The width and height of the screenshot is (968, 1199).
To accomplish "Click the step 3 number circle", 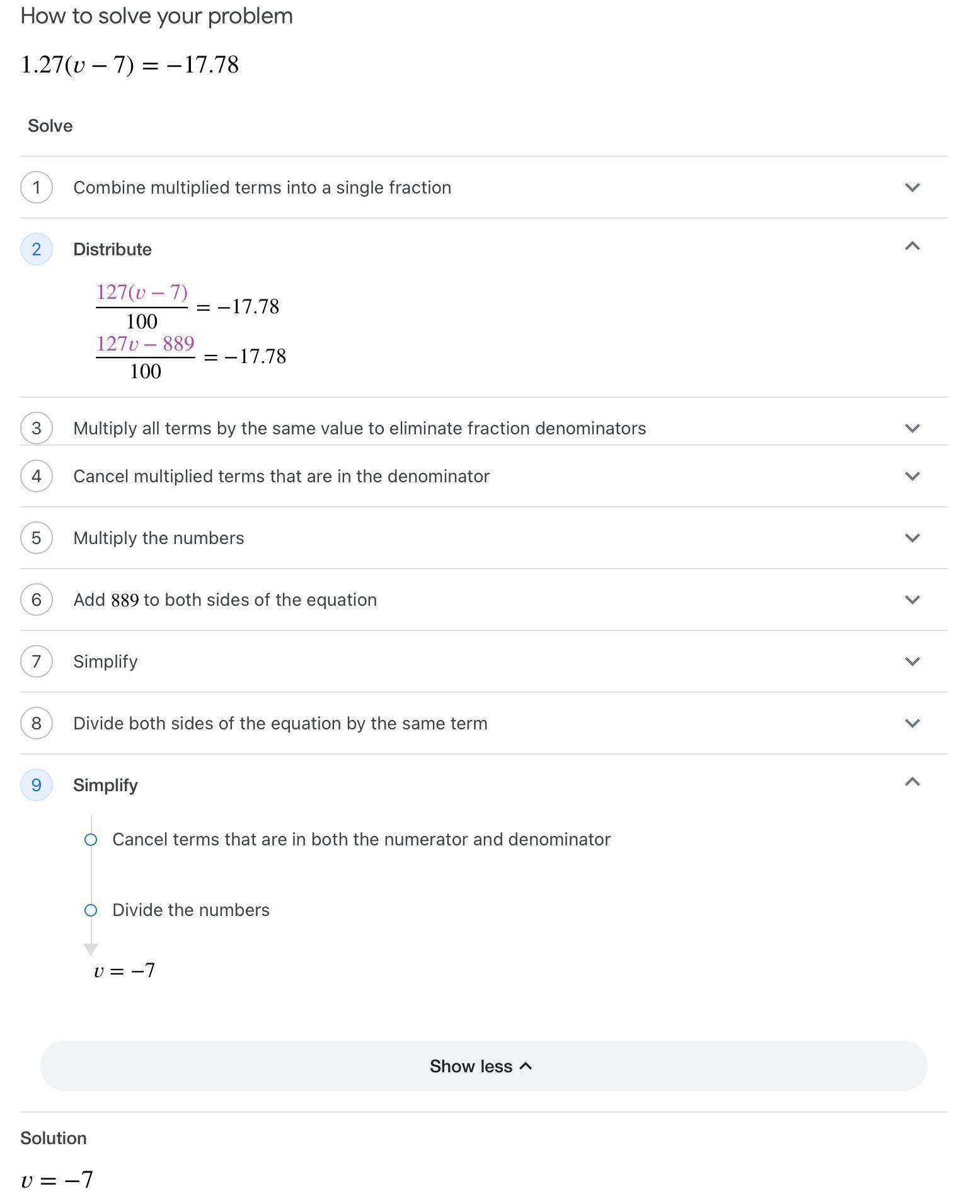I will [x=37, y=428].
